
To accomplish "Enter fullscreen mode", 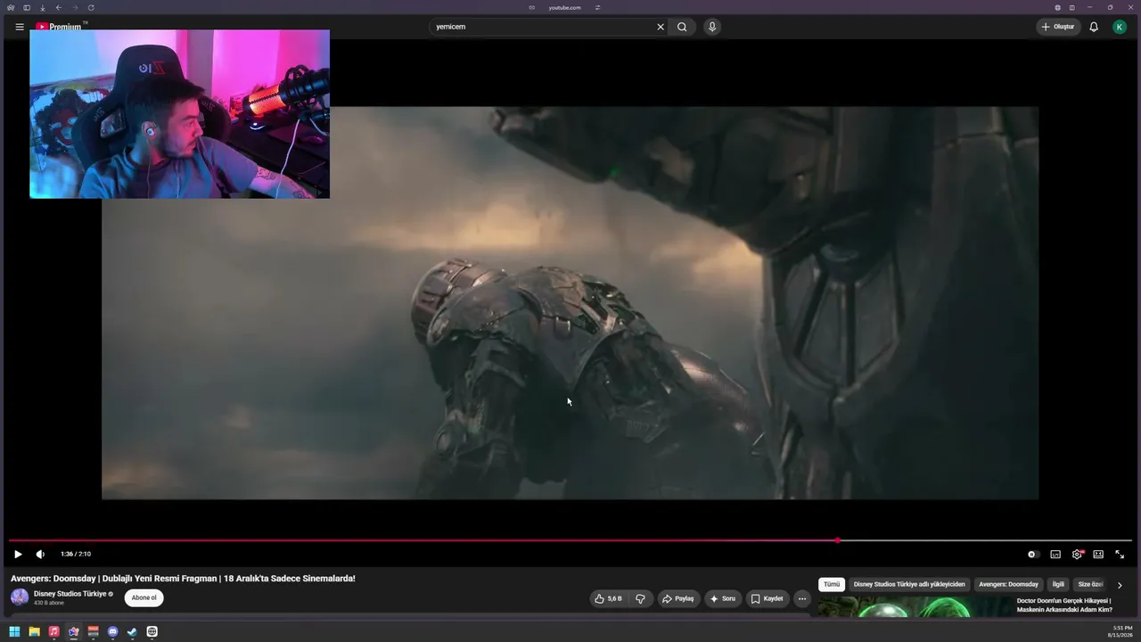I will tap(1120, 554).
